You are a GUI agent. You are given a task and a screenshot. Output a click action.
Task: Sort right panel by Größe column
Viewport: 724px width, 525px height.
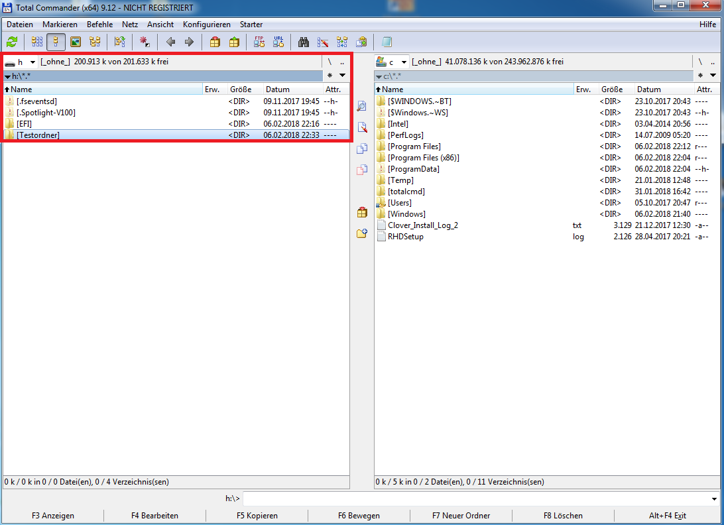click(617, 89)
